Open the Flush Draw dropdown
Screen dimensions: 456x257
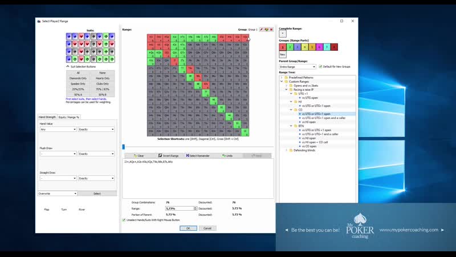(58, 154)
